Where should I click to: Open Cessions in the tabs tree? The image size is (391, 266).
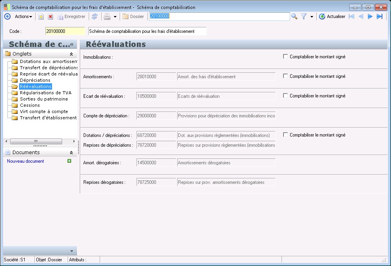(30, 105)
